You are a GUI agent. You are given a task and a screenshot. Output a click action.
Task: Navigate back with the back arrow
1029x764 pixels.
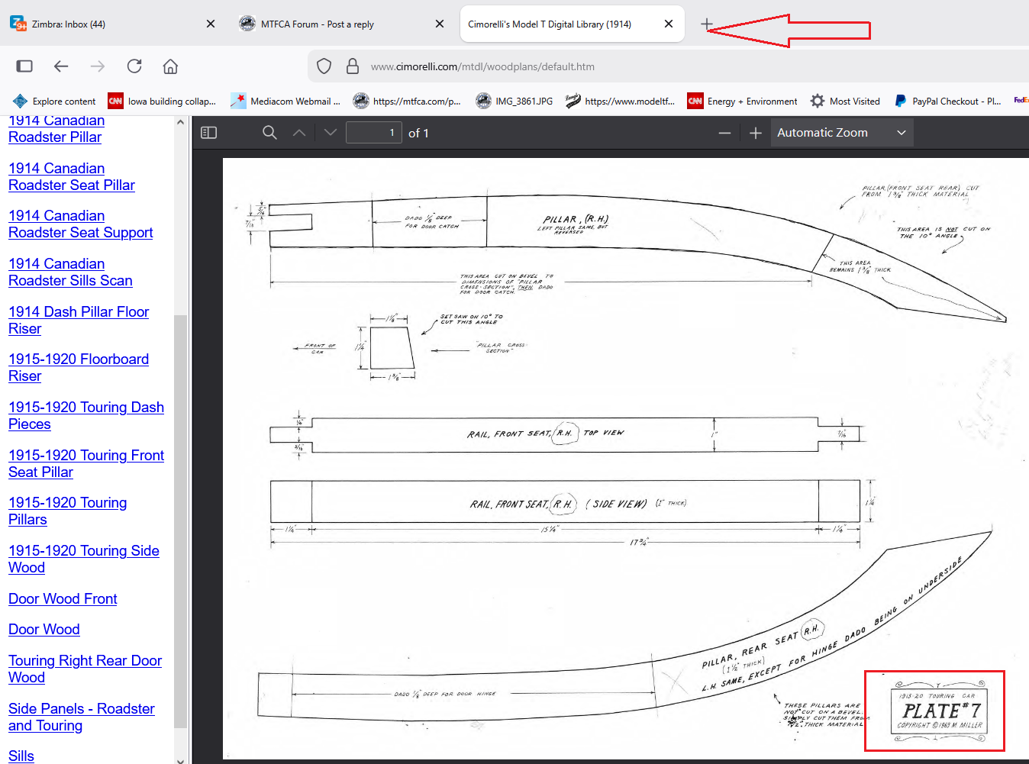tap(61, 66)
